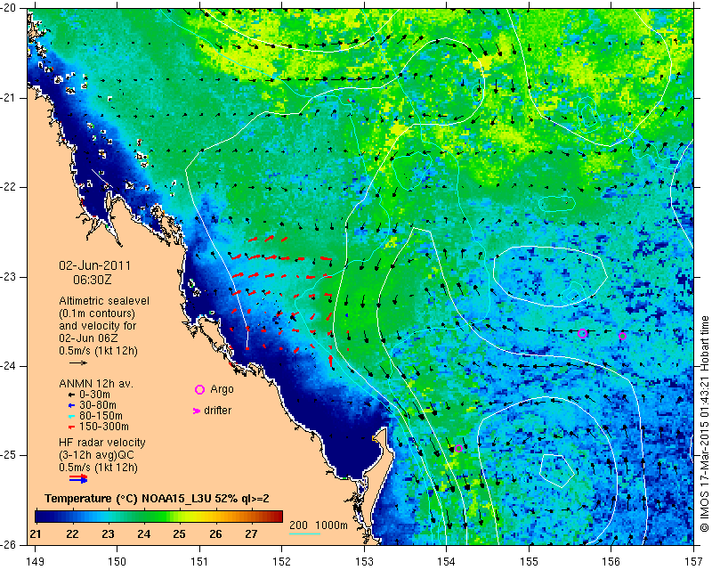Click the latitude axis label -21

(x=8, y=98)
